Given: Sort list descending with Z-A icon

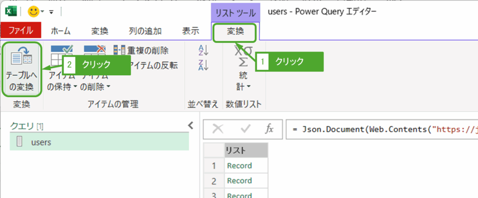Looking at the screenshot, I should (x=204, y=66).
